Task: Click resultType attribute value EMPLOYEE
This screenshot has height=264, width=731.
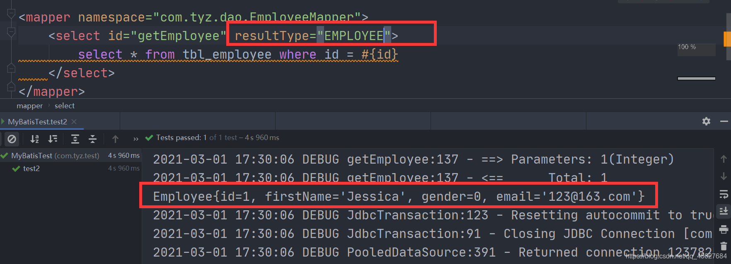Action: (x=354, y=36)
